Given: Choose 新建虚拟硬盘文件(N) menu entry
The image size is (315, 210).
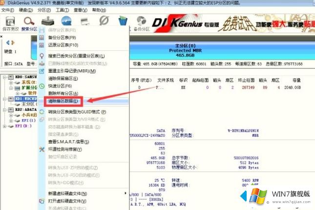Looking at the screenshot, I should [x=67, y=193].
